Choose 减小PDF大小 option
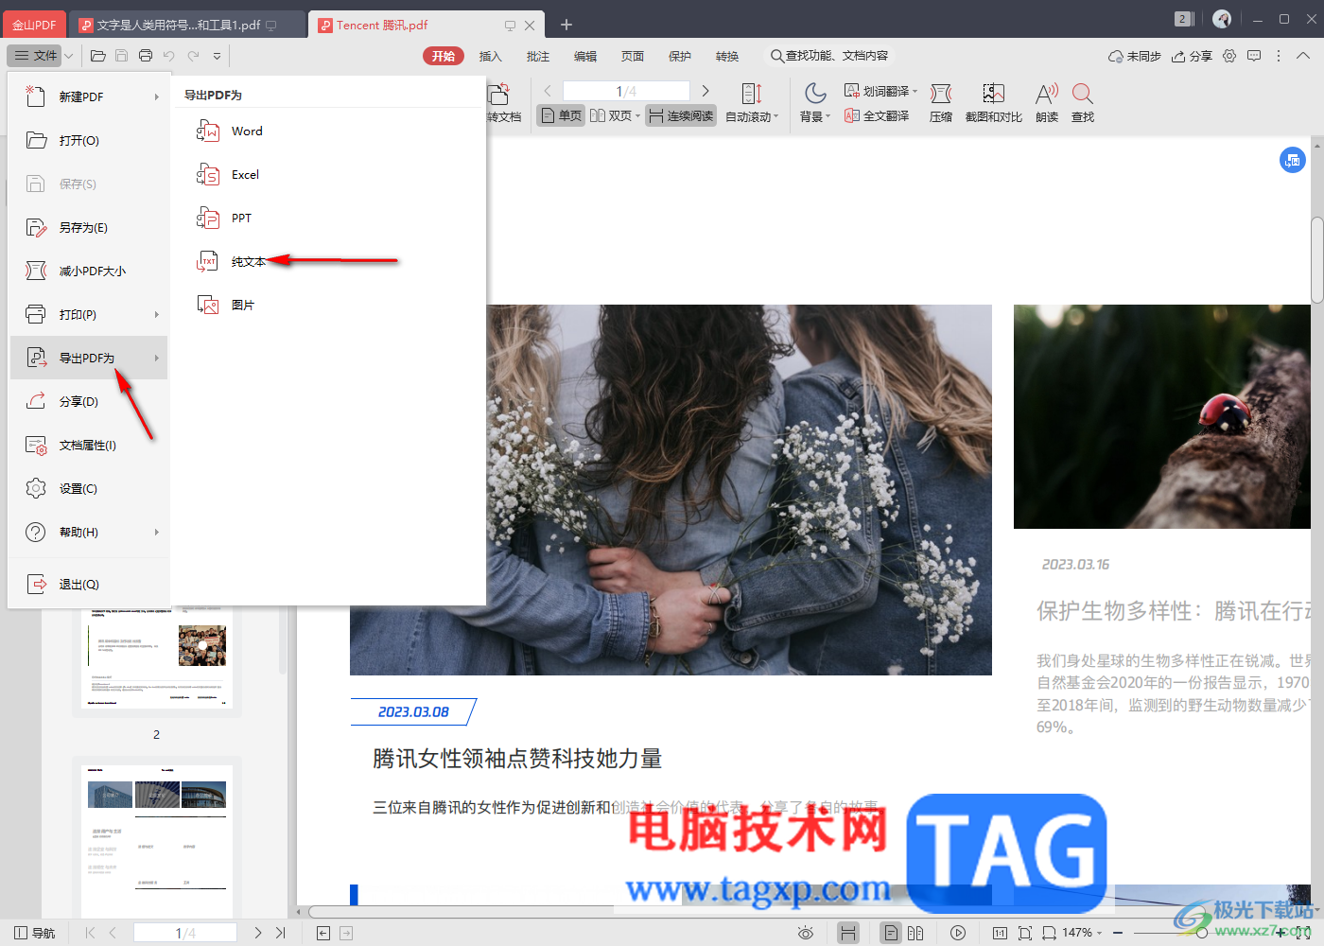 [x=90, y=271]
